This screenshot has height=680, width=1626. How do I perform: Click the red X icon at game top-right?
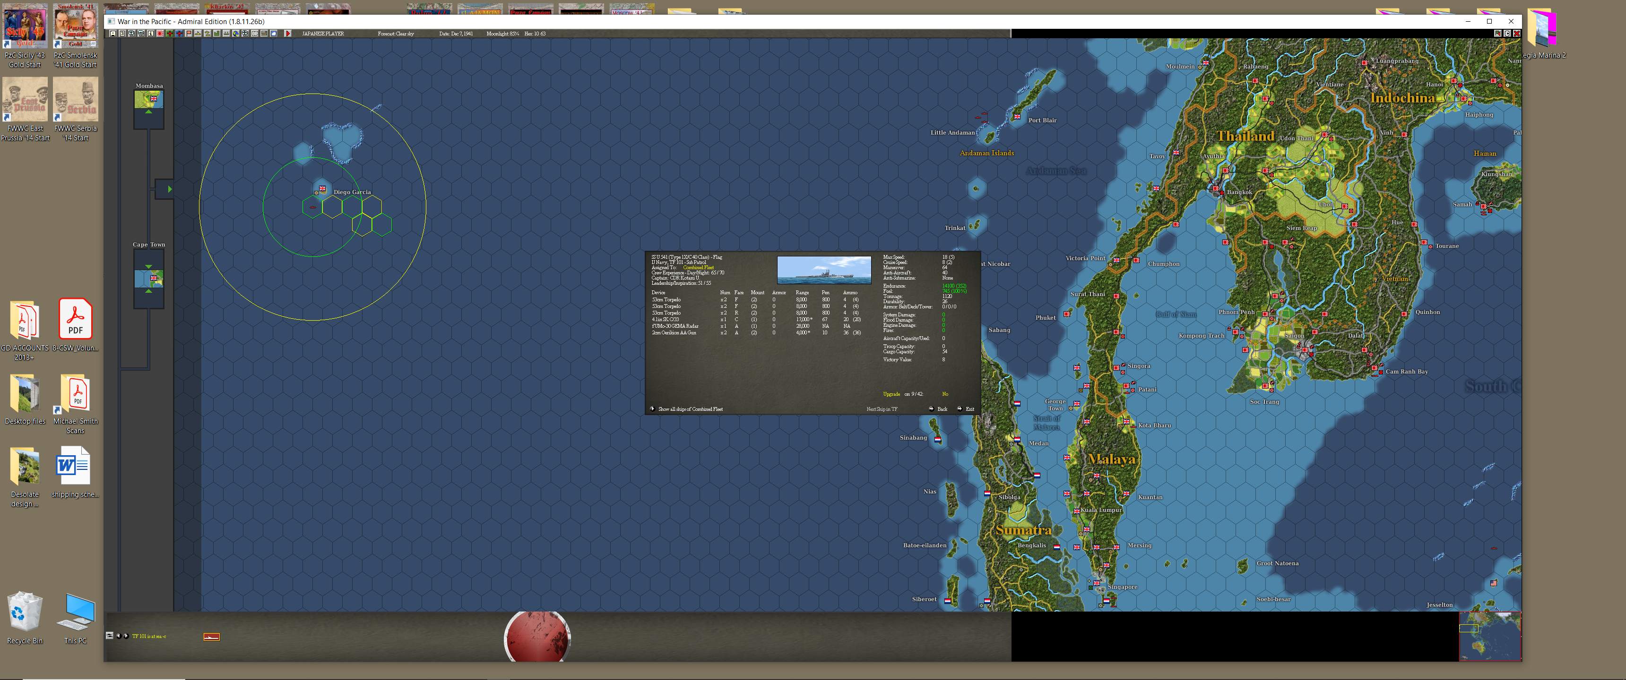(x=1516, y=34)
